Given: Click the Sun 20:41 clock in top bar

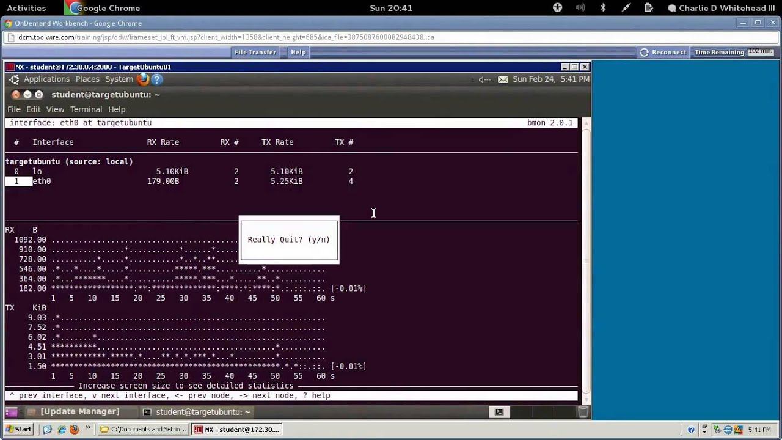Looking at the screenshot, I should click(391, 8).
